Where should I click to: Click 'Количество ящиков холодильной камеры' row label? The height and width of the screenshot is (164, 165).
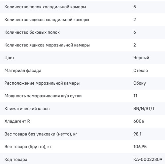pyautogui.click(x=47, y=20)
